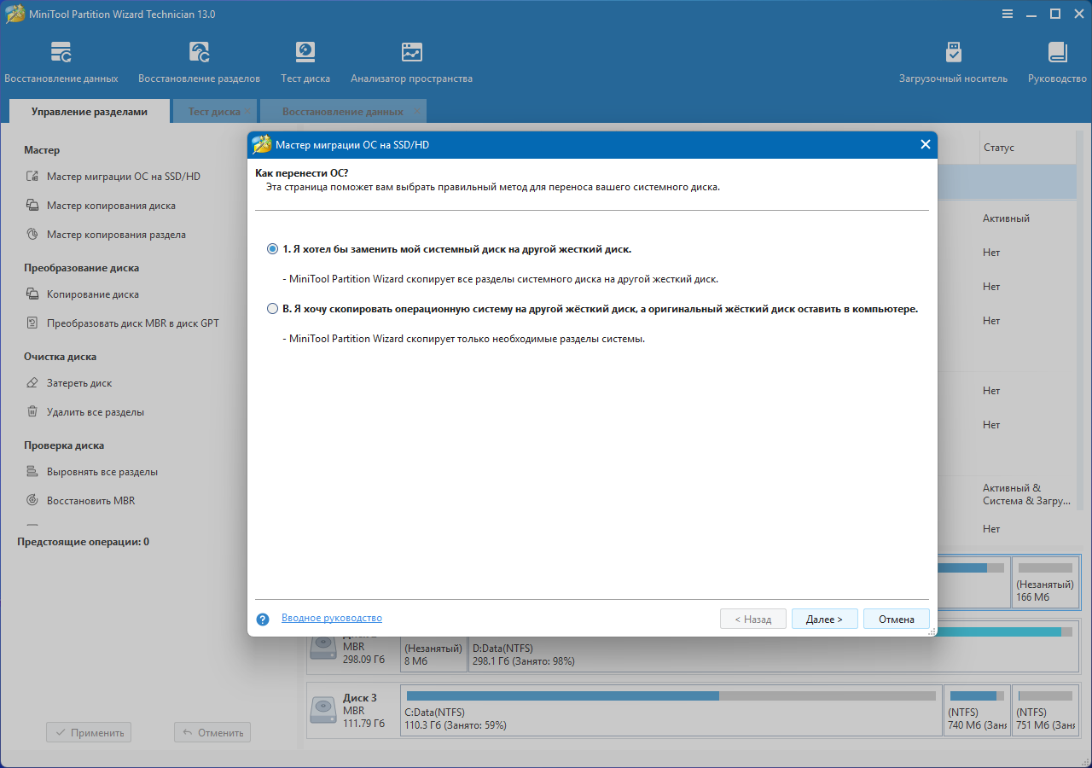
Task: Click the Отменить button at bottom left
Action: tap(212, 732)
